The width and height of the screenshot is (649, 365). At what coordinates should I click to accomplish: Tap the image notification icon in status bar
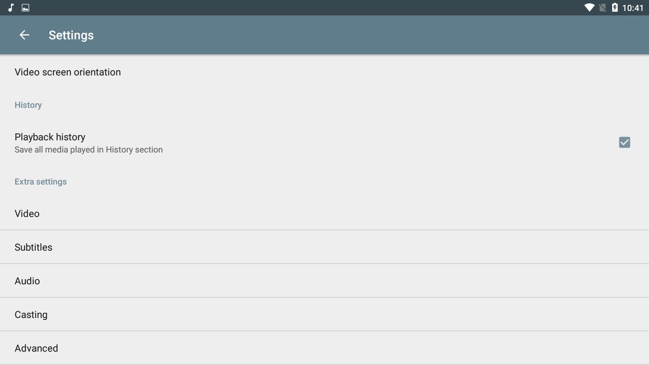[x=26, y=7]
